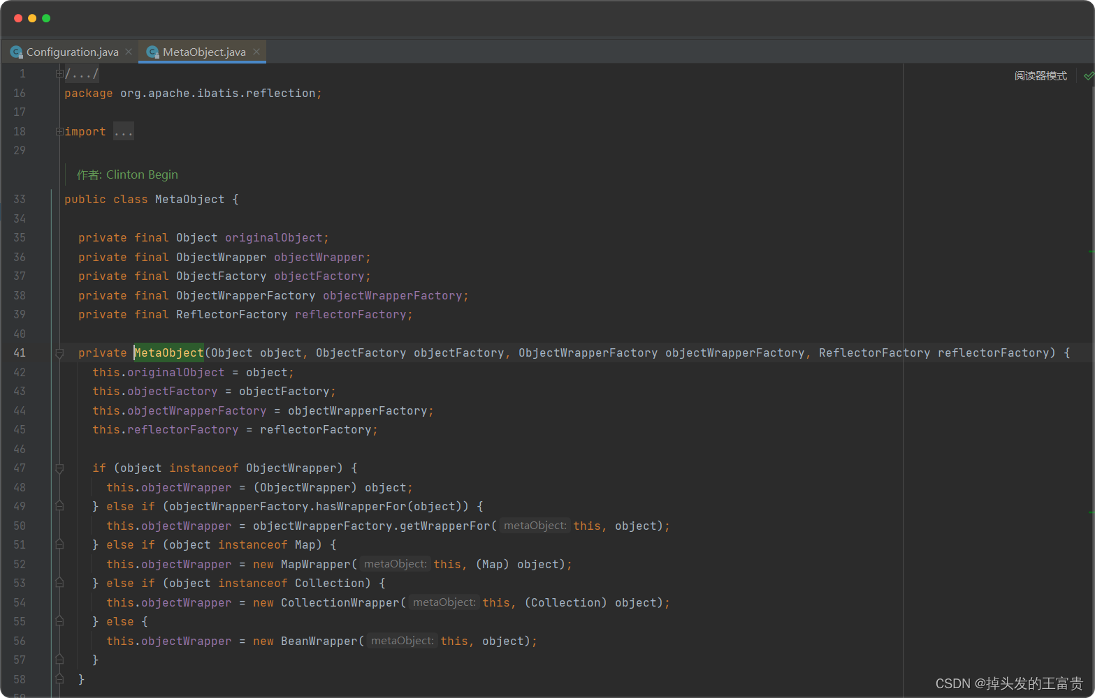Fold the else block at line 55

(59, 621)
